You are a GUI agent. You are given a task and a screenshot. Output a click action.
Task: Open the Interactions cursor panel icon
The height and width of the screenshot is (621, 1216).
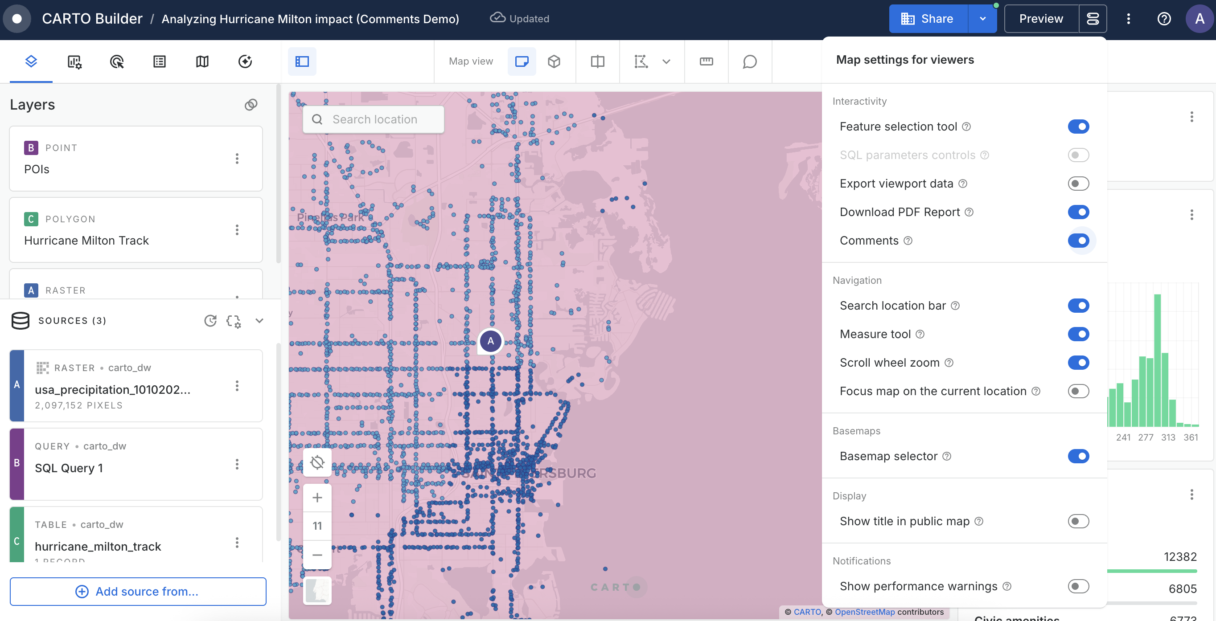[x=117, y=61]
